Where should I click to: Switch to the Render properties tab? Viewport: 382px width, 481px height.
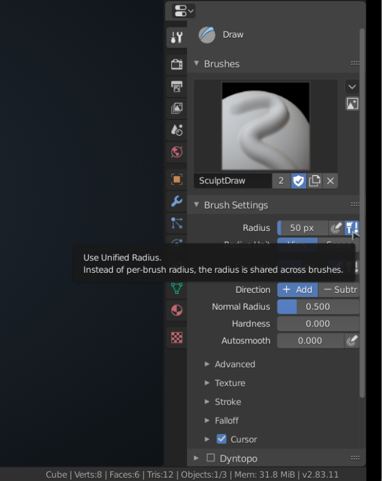(x=177, y=64)
